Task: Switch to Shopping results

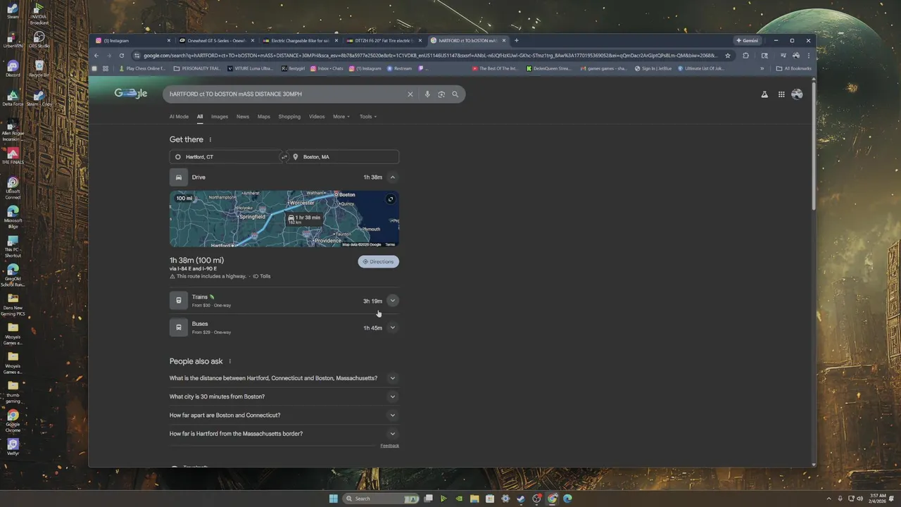Action: pyautogui.click(x=289, y=117)
